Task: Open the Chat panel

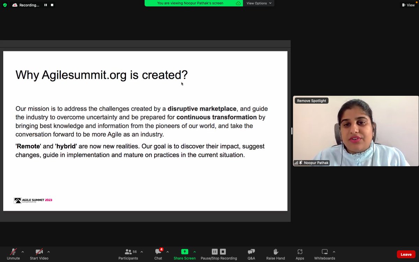Action: (158, 254)
